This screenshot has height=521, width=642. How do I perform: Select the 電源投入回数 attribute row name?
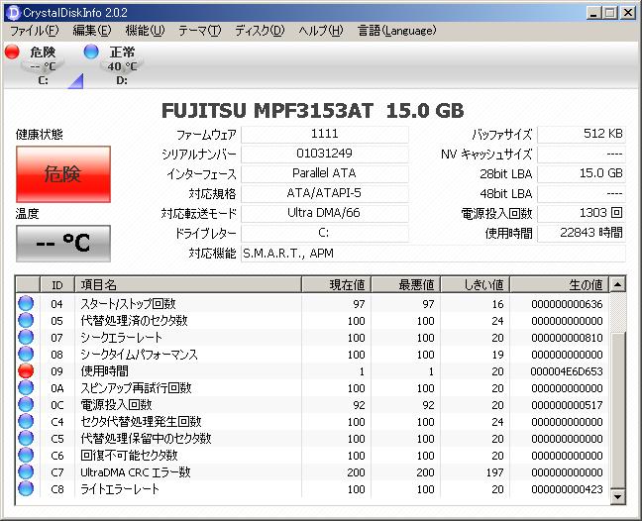pyautogui.click(x=116, y=405)
